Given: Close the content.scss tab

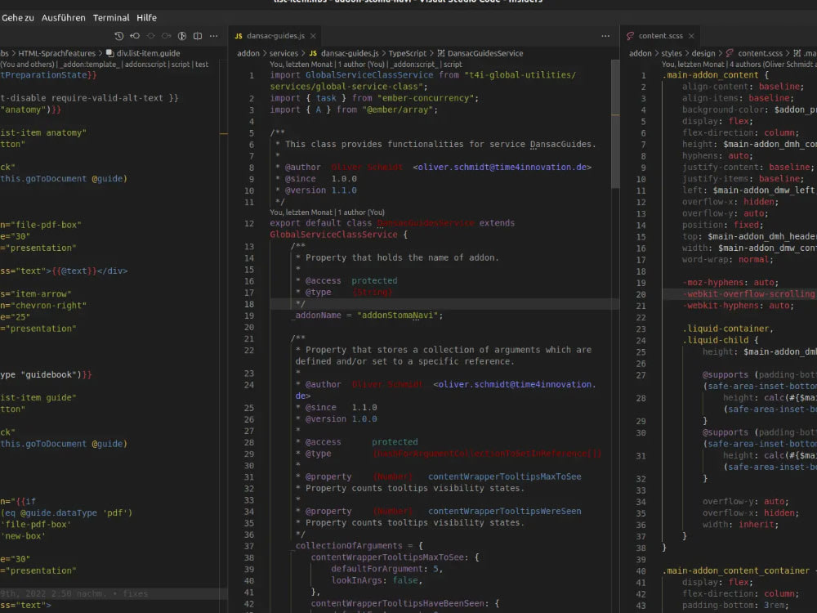Looking at the screenshot, I should (691, 36).
